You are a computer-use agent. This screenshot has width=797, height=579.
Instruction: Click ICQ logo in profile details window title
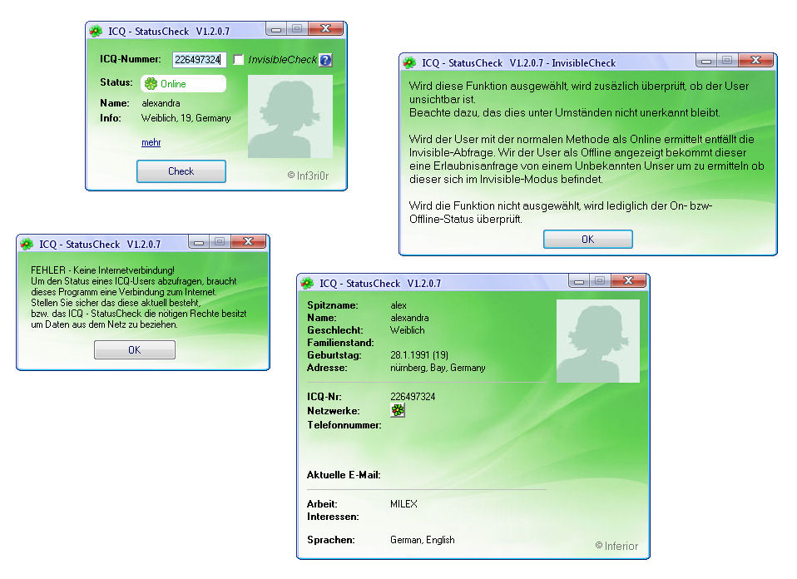point(307,284)
